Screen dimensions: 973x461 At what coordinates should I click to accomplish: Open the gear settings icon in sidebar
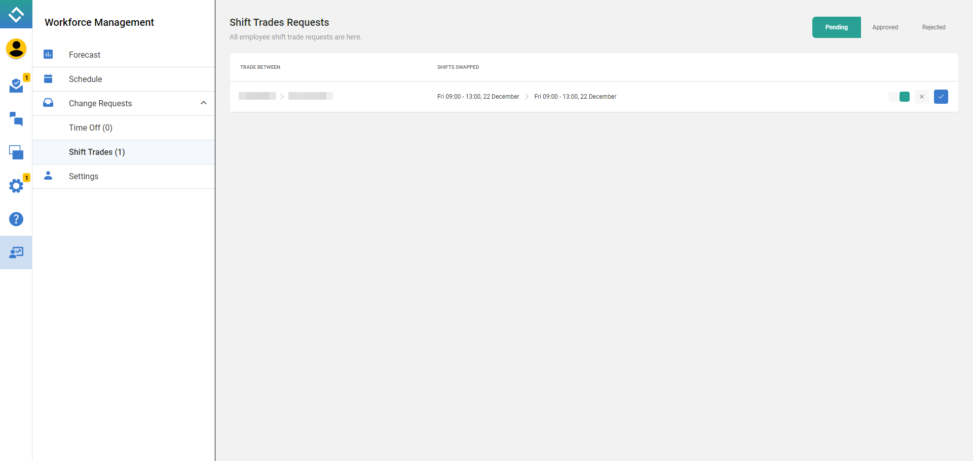click(16, 186)
